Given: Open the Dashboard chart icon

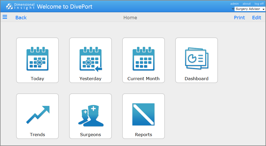Looking at the screenshot, I should [197, 59].
